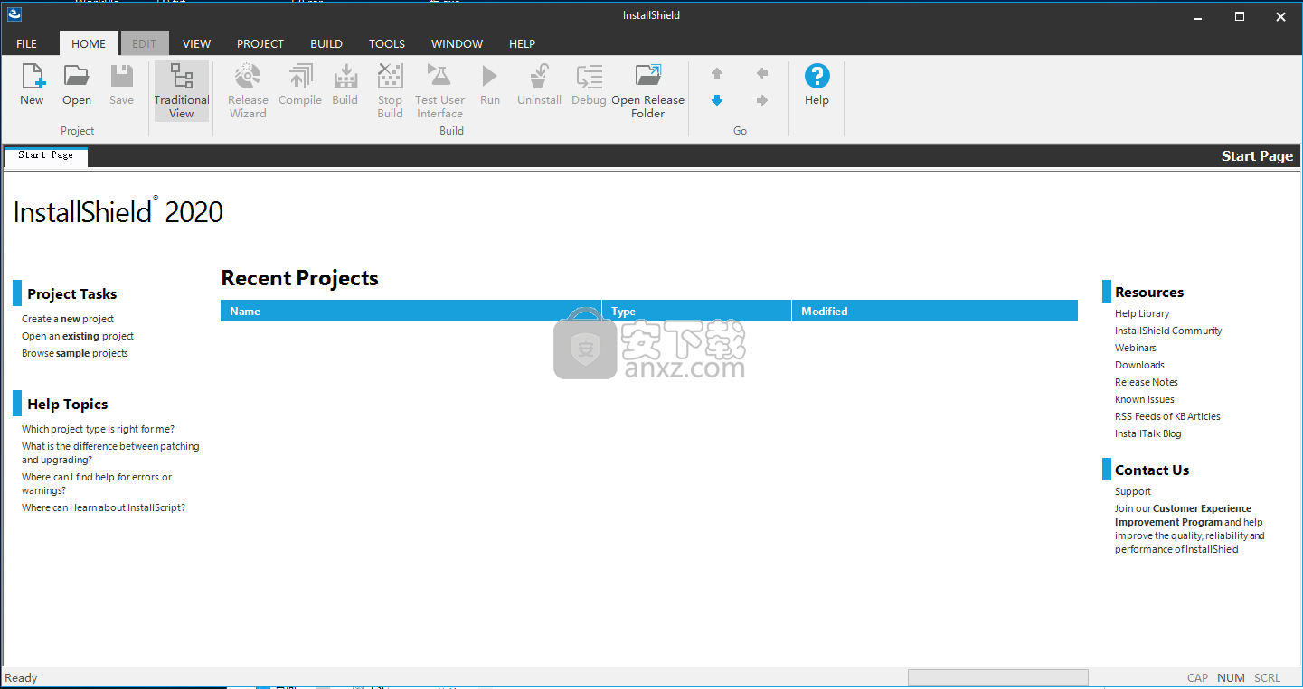Click Browse sample projects link

[x=75, y=353]
